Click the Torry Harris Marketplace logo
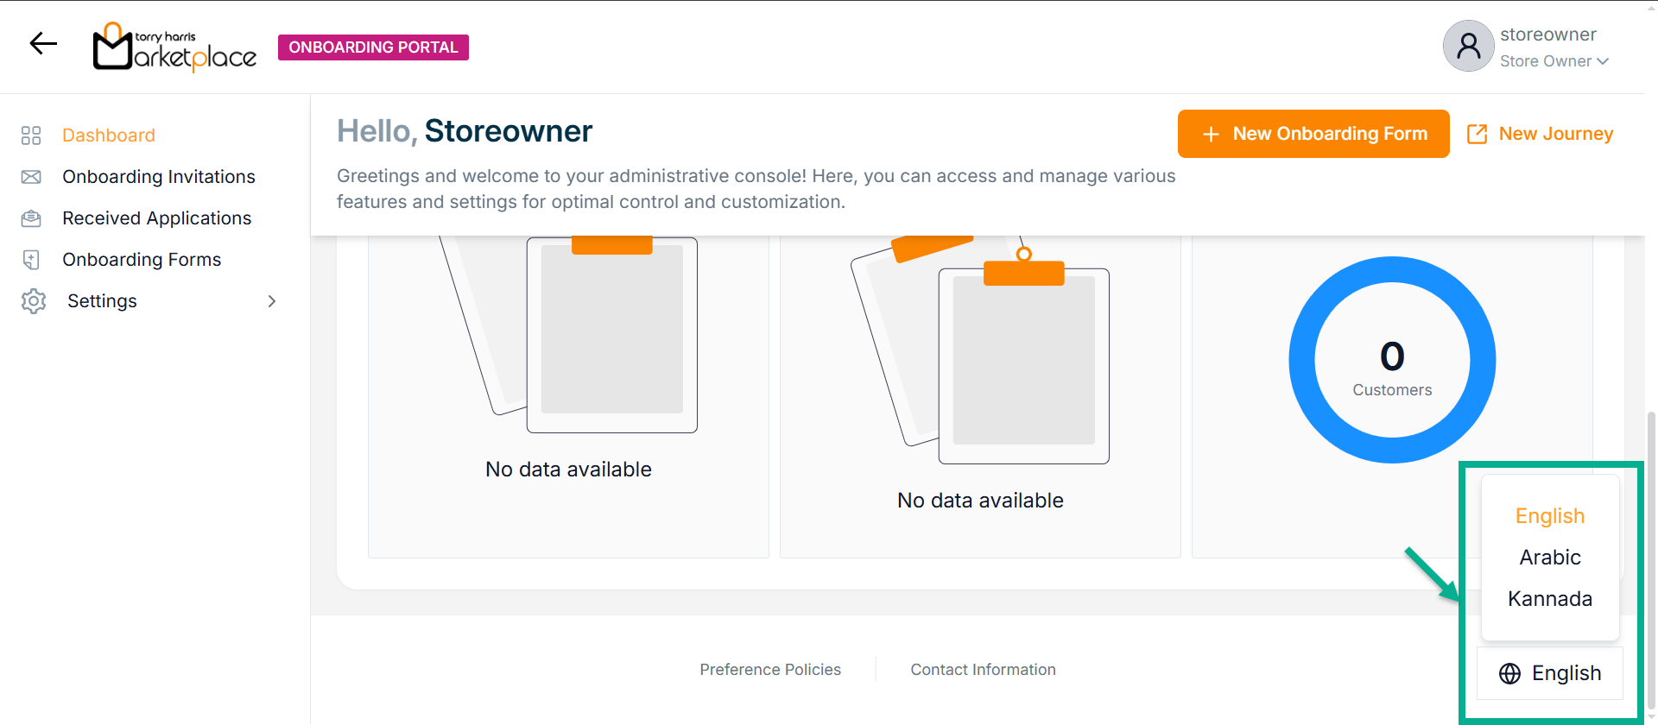Screen dimensions: 1658x725 click(x=174, y=47)
